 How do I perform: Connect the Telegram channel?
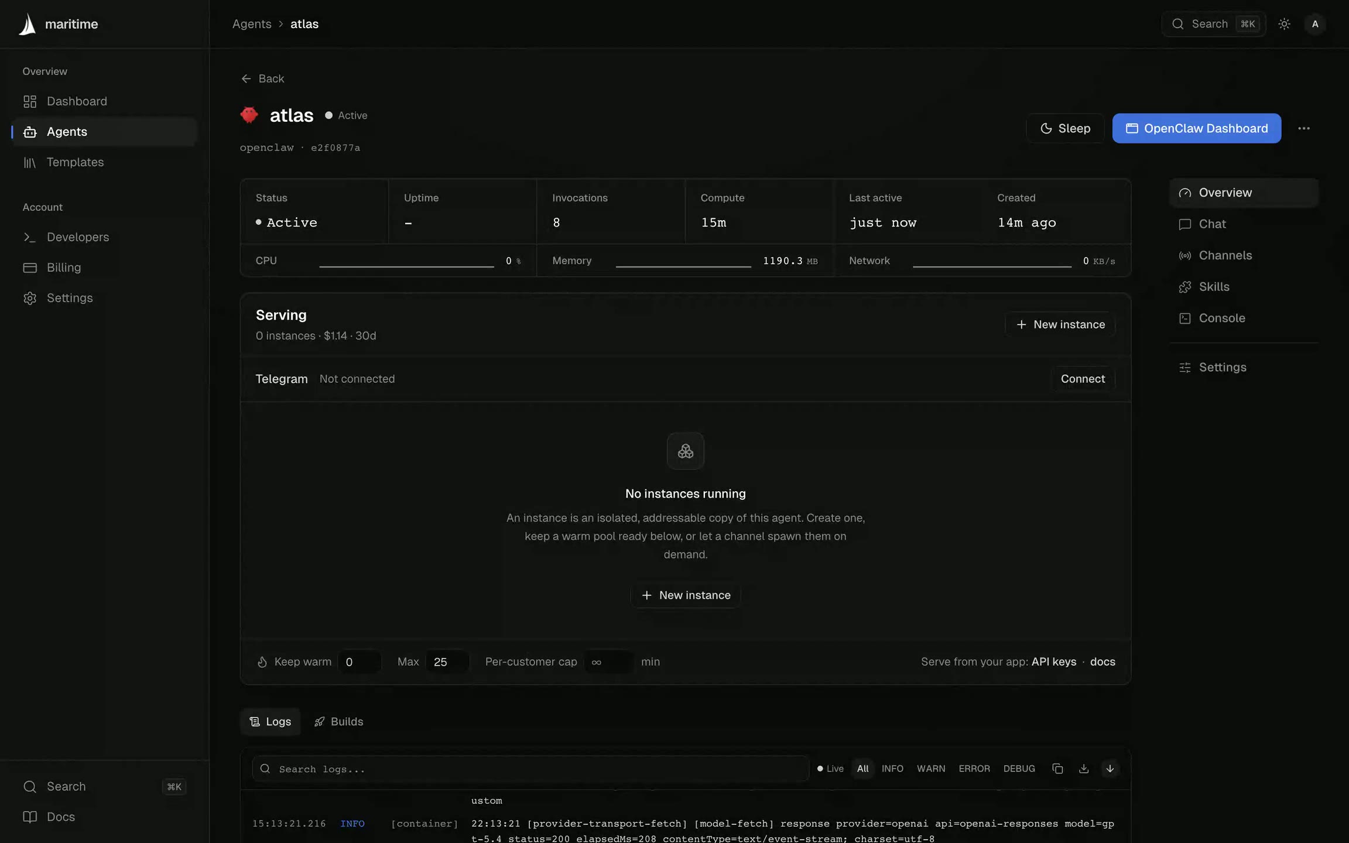pos(1083,379)
